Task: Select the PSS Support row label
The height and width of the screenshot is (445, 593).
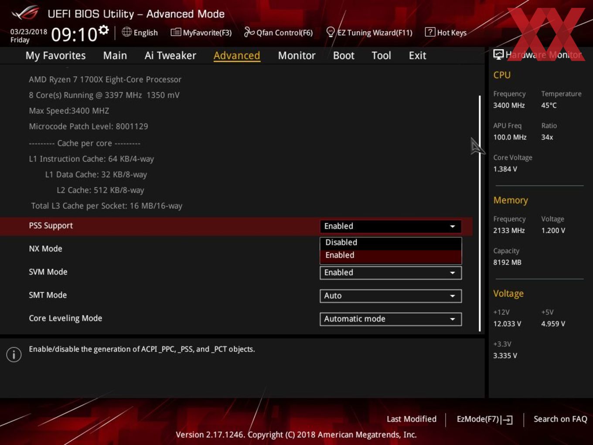Action: tap(51, 226)
